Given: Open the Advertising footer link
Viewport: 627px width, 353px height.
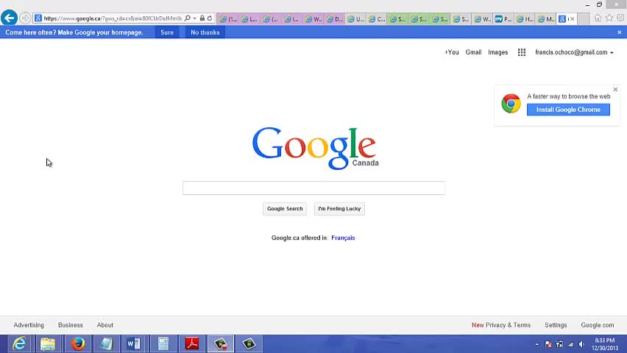Looking at the screenshot, I should [29, 325].
